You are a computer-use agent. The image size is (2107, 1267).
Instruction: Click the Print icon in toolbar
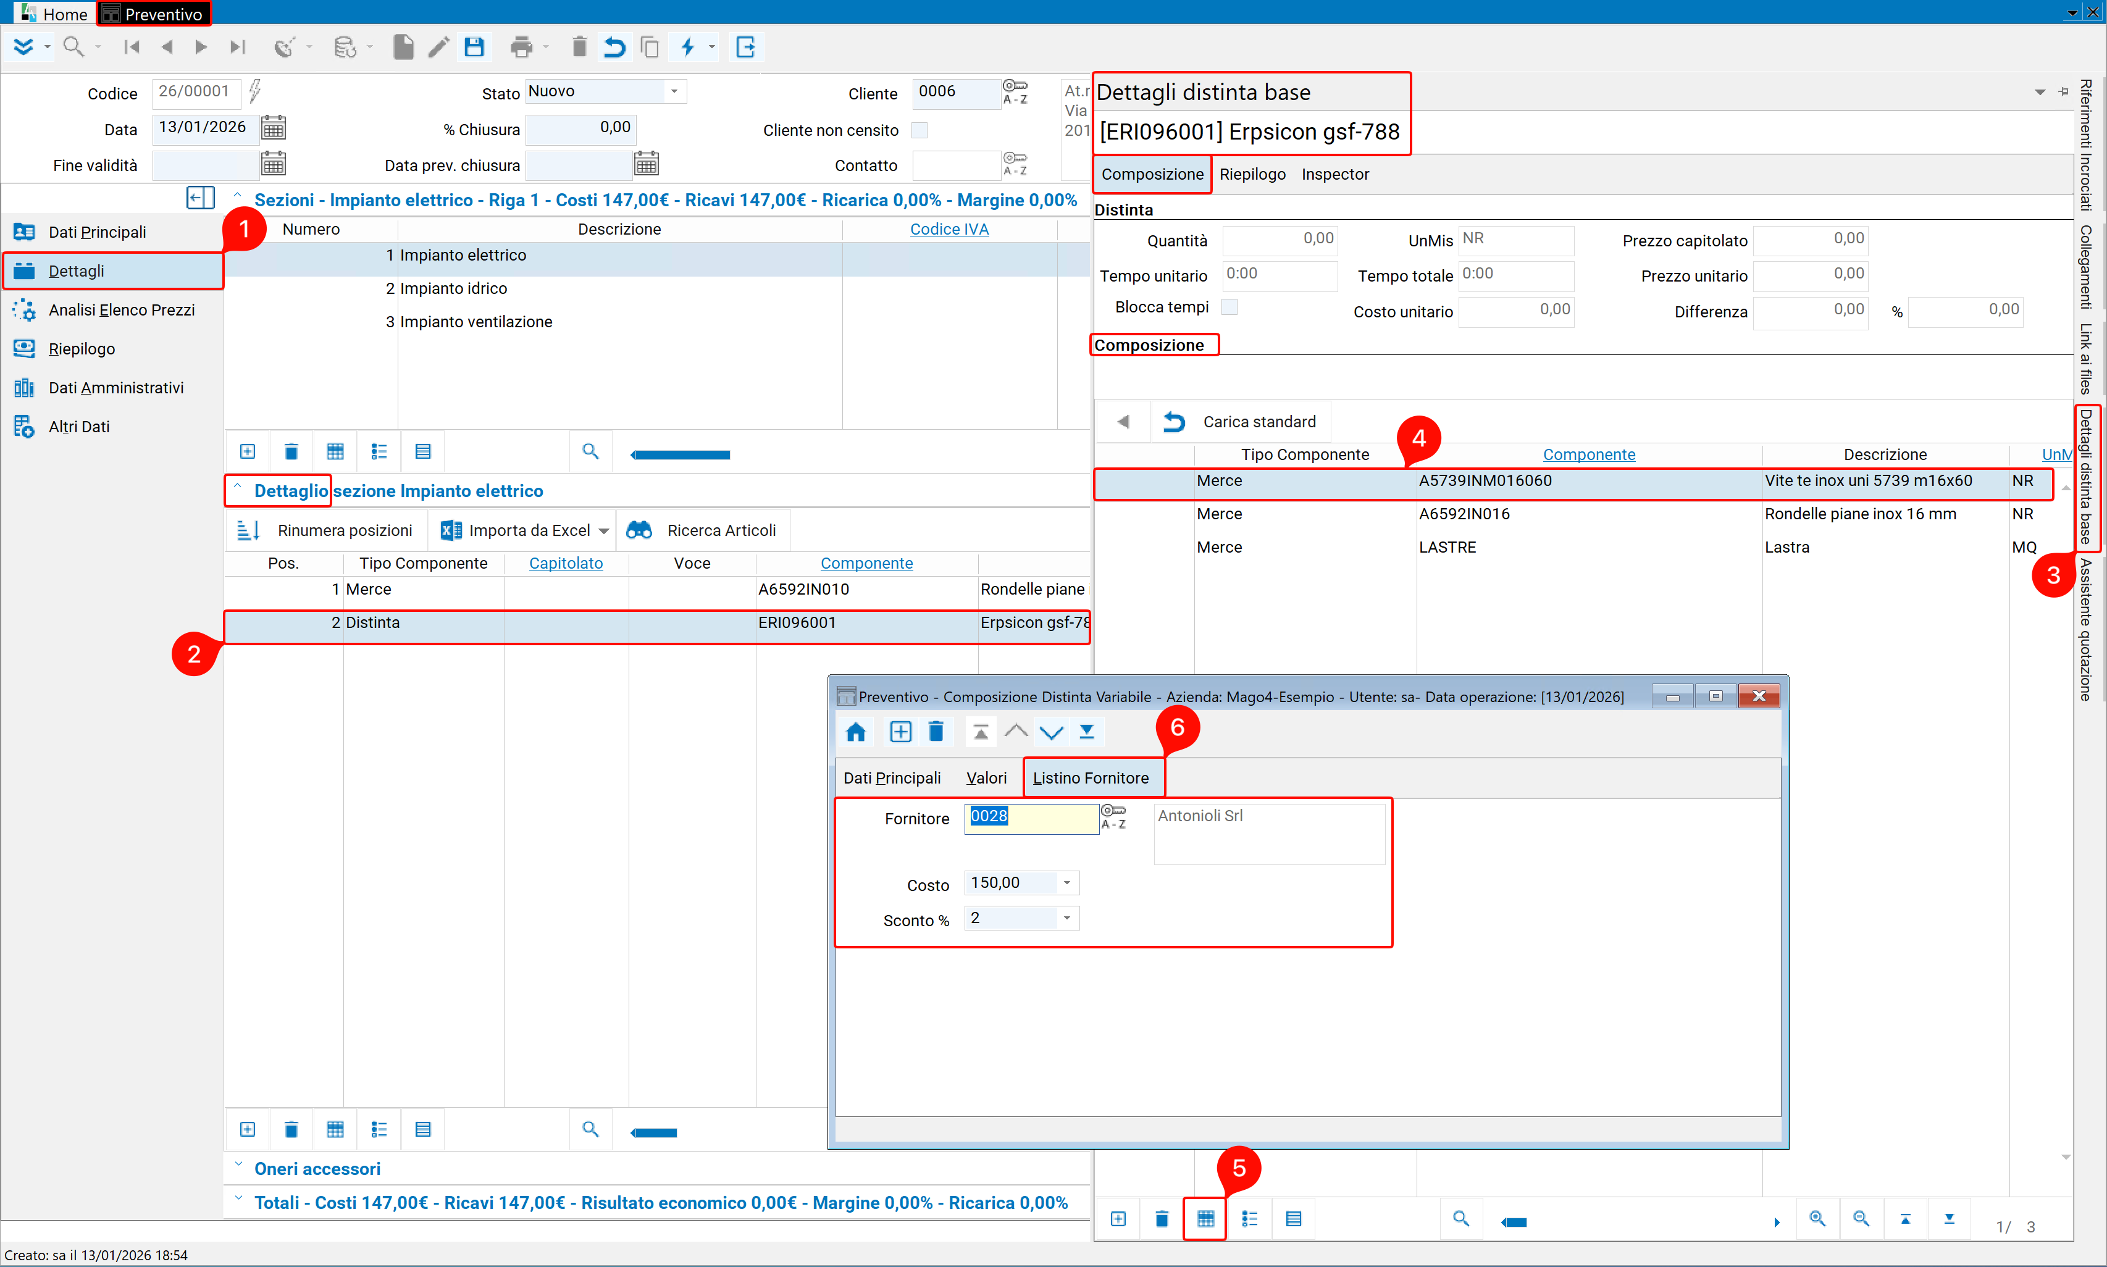[521, 47]
